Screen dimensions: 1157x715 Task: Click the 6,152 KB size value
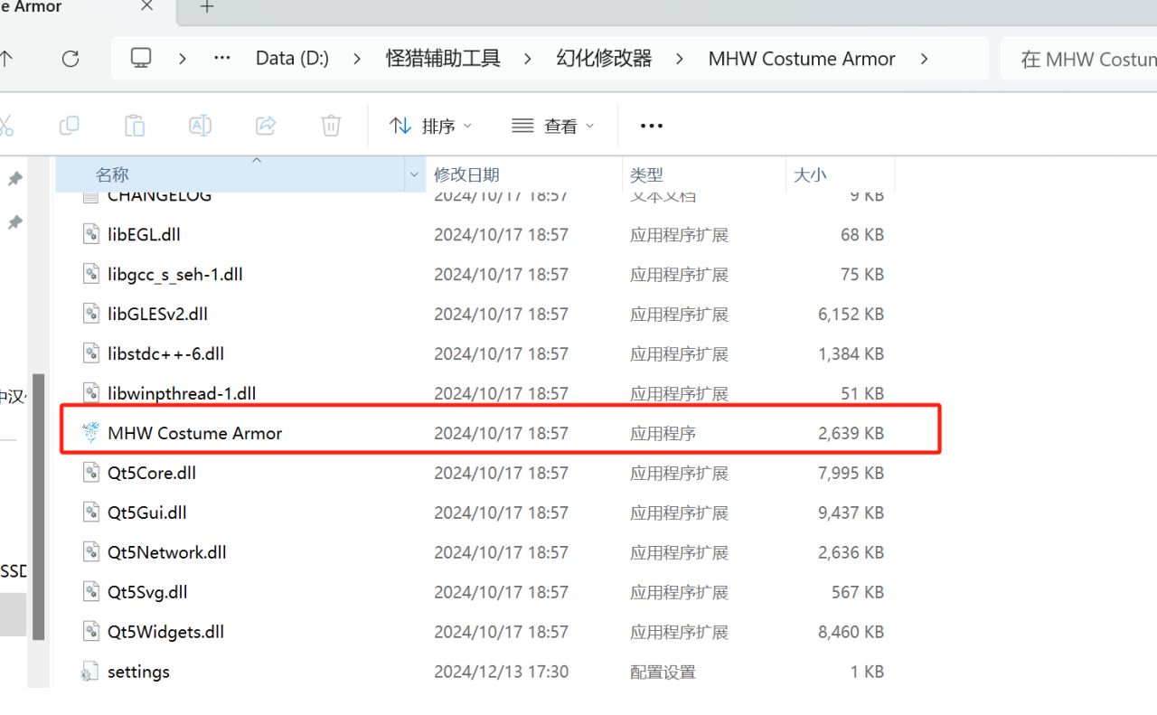(851, 314)
